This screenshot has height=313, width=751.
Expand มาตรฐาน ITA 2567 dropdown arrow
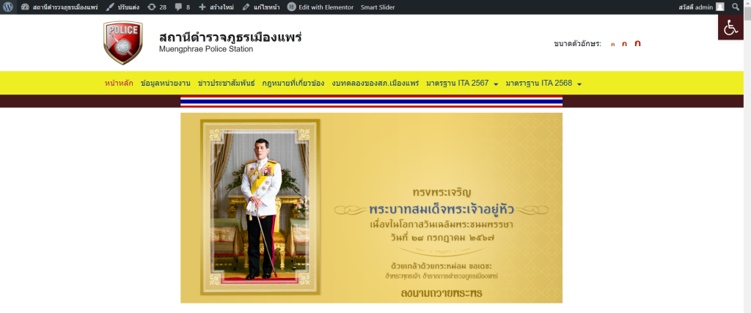point(496,84)
